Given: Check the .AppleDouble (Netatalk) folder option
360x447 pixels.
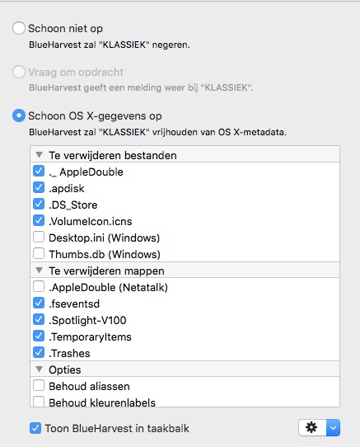Looking at the screenshot, I should (39, 286).
